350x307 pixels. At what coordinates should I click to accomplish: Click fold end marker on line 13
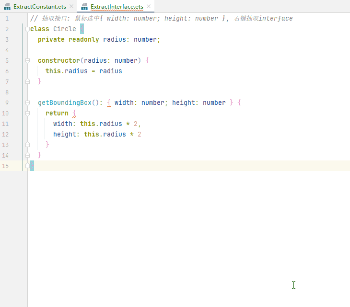coord(27,145)
